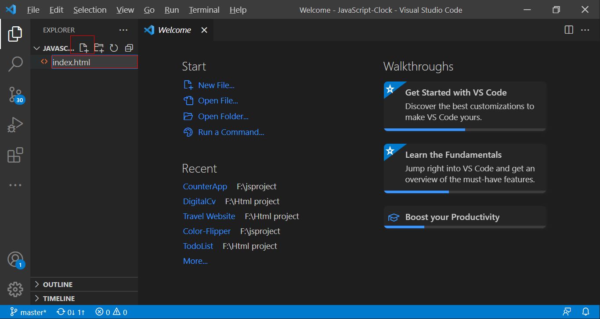Click the index.html file name input field
This screenshot has width=600, height=319.
(x=95, y=62)
